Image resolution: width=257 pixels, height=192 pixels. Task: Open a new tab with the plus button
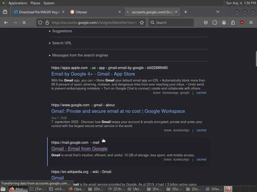pyautogui.click(x=185, y=12)
